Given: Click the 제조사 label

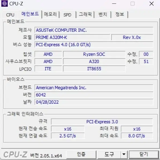Looking at the screenshot, I should [25, 30].
